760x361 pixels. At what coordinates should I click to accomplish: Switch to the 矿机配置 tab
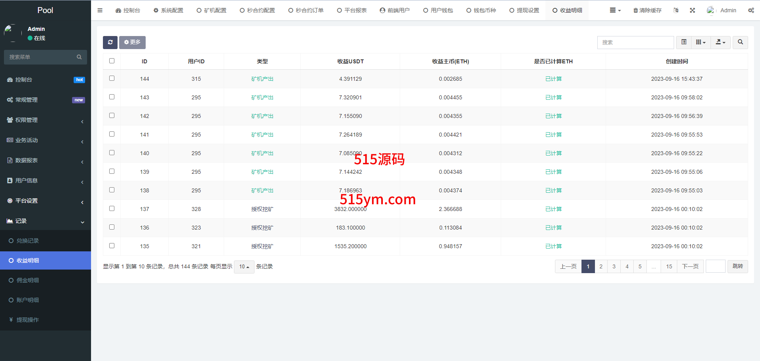[211, 10]
